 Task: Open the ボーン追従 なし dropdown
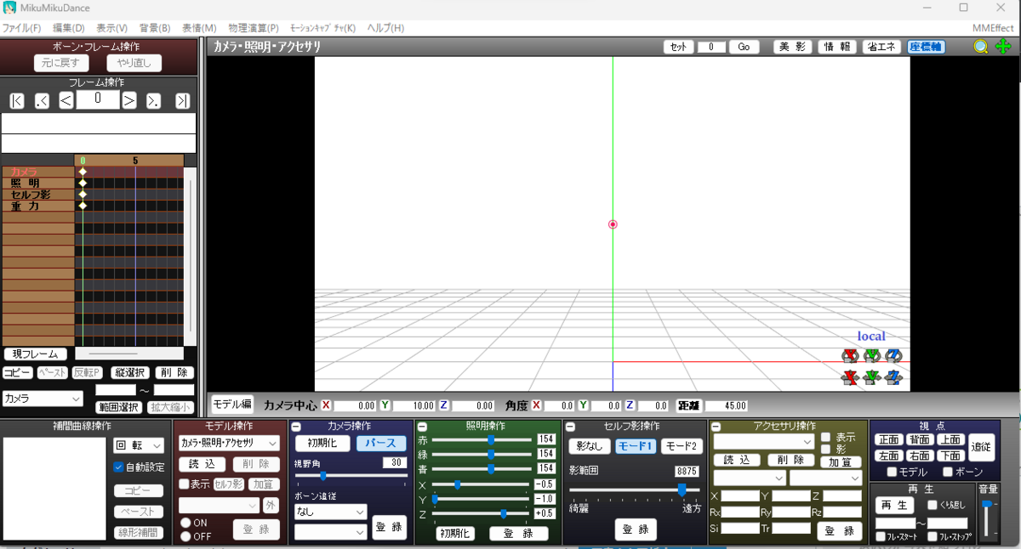[x=330, y=512]
